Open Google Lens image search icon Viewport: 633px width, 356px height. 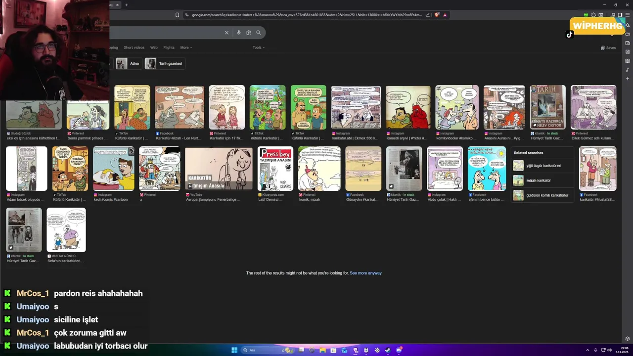click(x=248, y=33)
